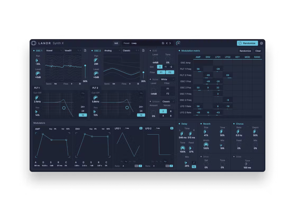Screen dimensions: 296x202
Task: Step through OSC 1 Vow01 wavetable arrows
Action: click(79, 50)
